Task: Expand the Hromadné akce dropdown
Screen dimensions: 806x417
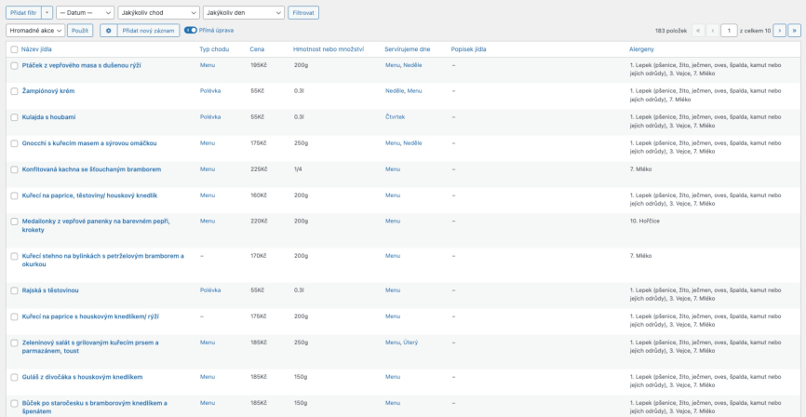Action: (x=35, y=31)
